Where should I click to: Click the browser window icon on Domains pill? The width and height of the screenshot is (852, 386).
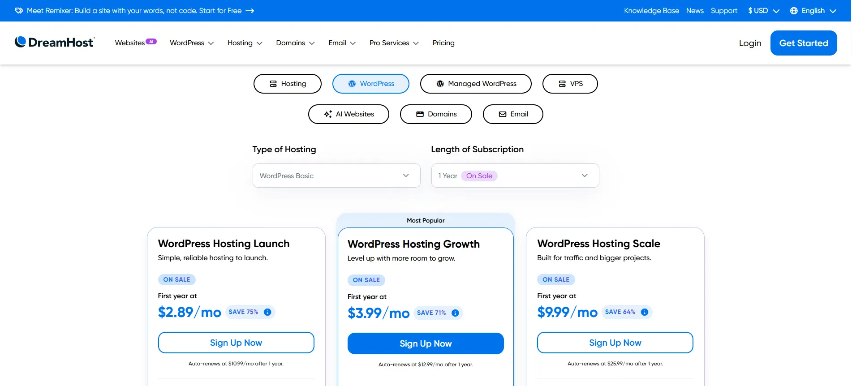coord(420,114)
